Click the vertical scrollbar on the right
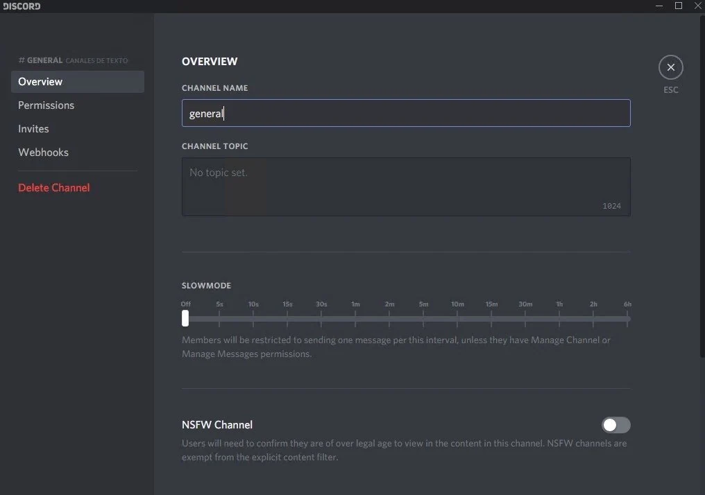The width and height of the screenshot is (705, 495). pyautogui.click(x=702, y=186)
